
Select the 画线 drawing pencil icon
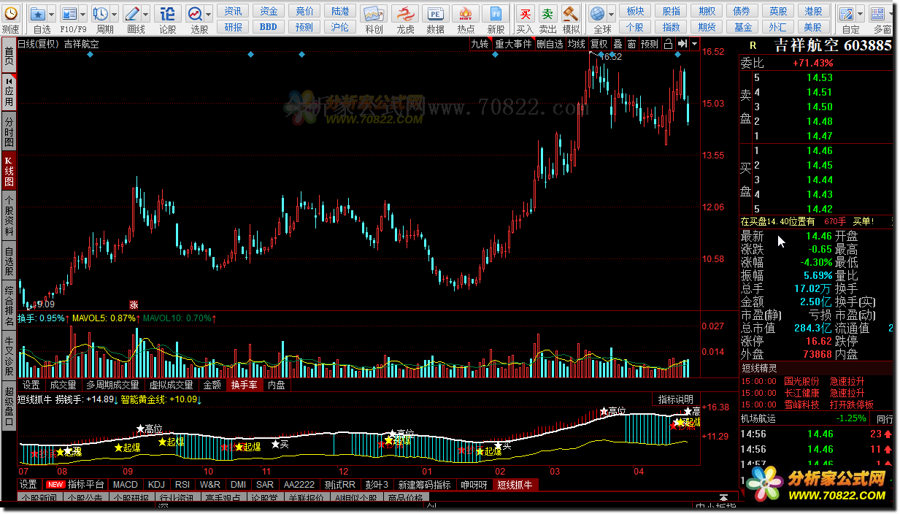[132, 13]
